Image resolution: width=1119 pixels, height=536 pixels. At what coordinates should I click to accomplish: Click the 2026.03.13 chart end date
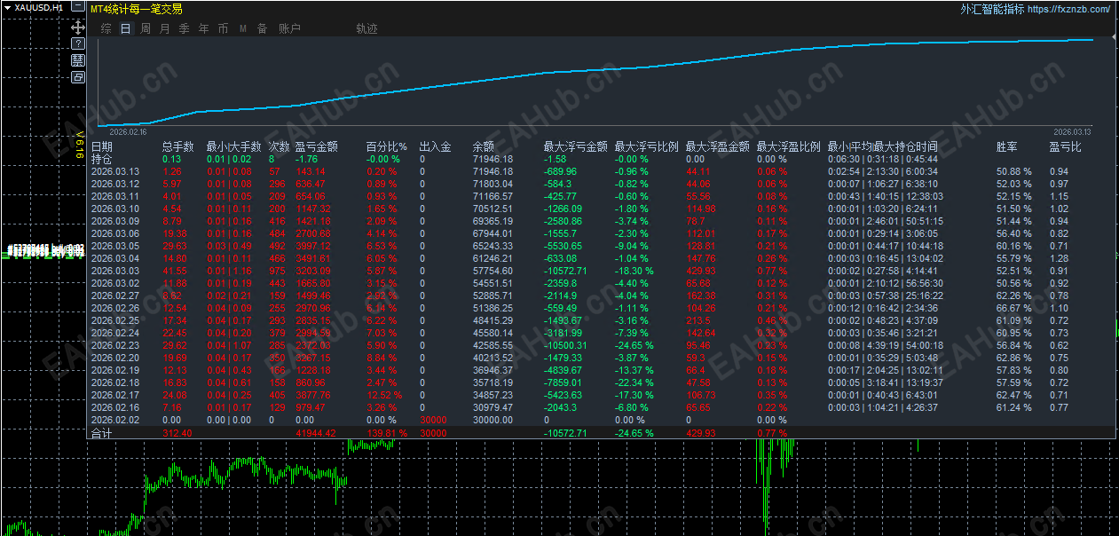1072,130
